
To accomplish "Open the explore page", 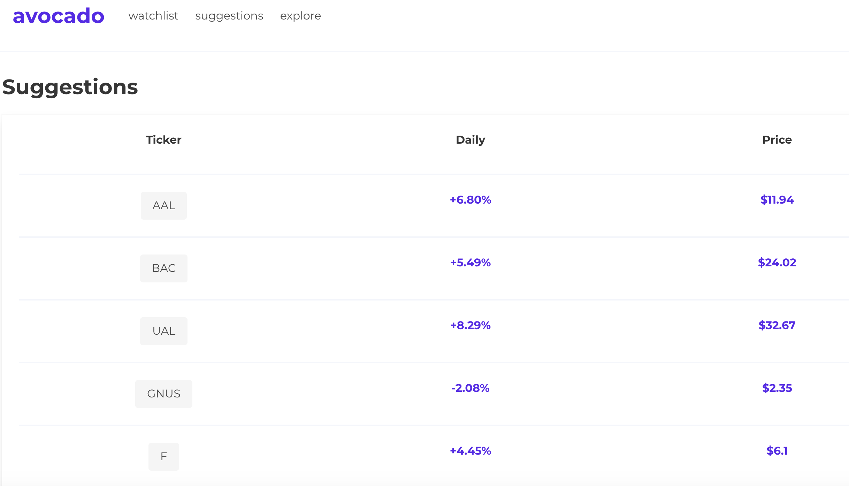I will pyautogui.click(x=300, y=16).
